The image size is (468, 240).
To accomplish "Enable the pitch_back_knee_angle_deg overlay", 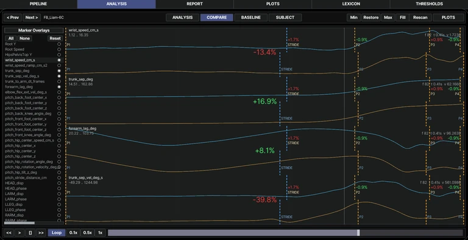I will (59, 114).
